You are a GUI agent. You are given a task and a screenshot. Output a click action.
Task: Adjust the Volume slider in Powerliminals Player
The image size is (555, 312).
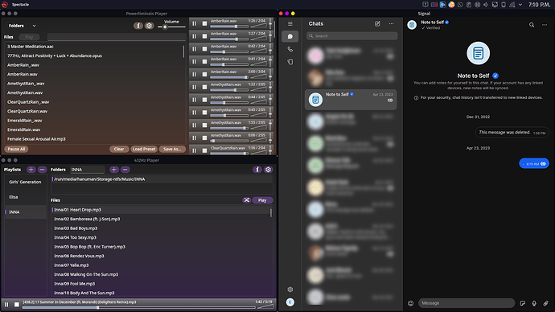[x=171, y=27]
